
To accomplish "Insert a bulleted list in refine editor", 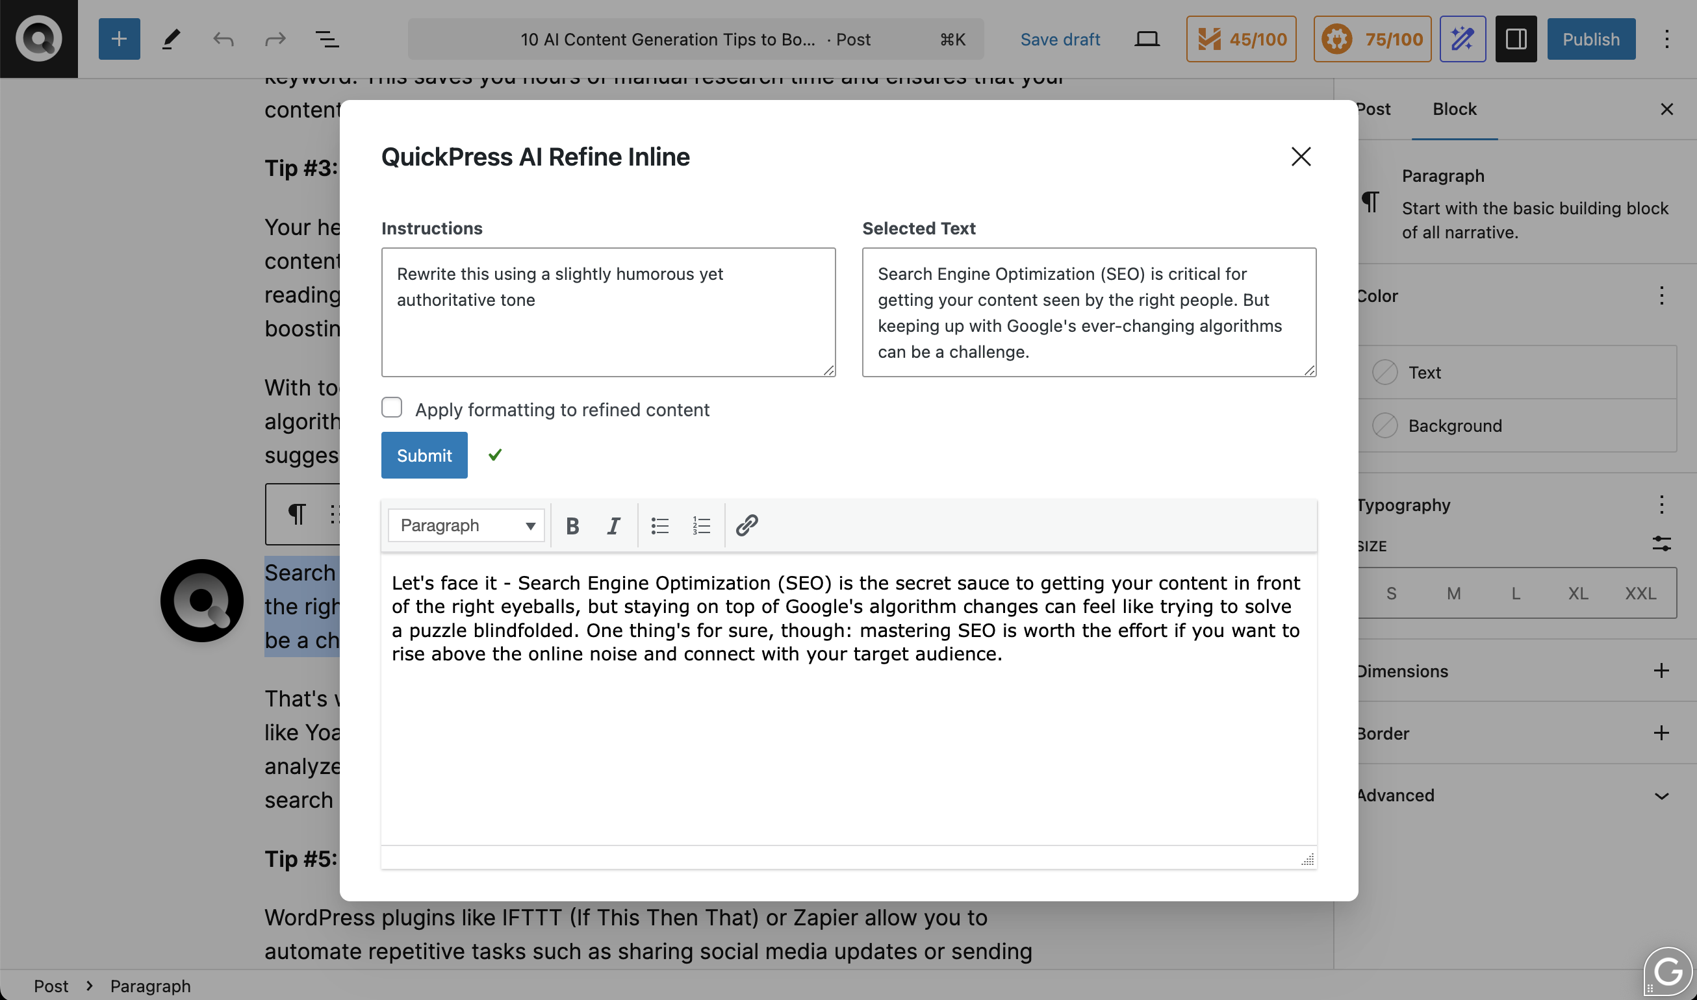I will point(660,525).
